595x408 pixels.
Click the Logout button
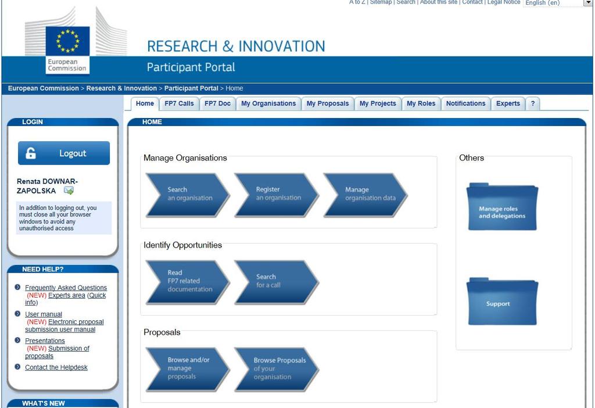click(x=64, y=153)
